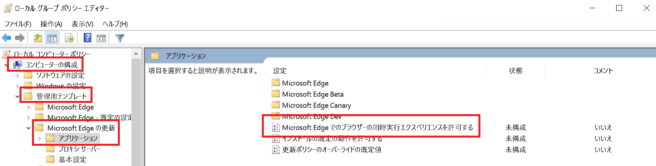Select the Microsoft Edge Beta folder in list
The width and height of the screenshot is (656, 166).
click(x=313, y=94)
